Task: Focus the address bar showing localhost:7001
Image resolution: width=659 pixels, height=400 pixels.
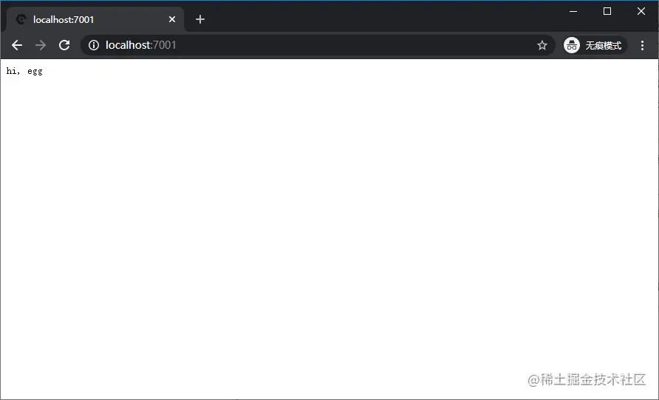Action: pyautogui.click(x=318, y=45)
